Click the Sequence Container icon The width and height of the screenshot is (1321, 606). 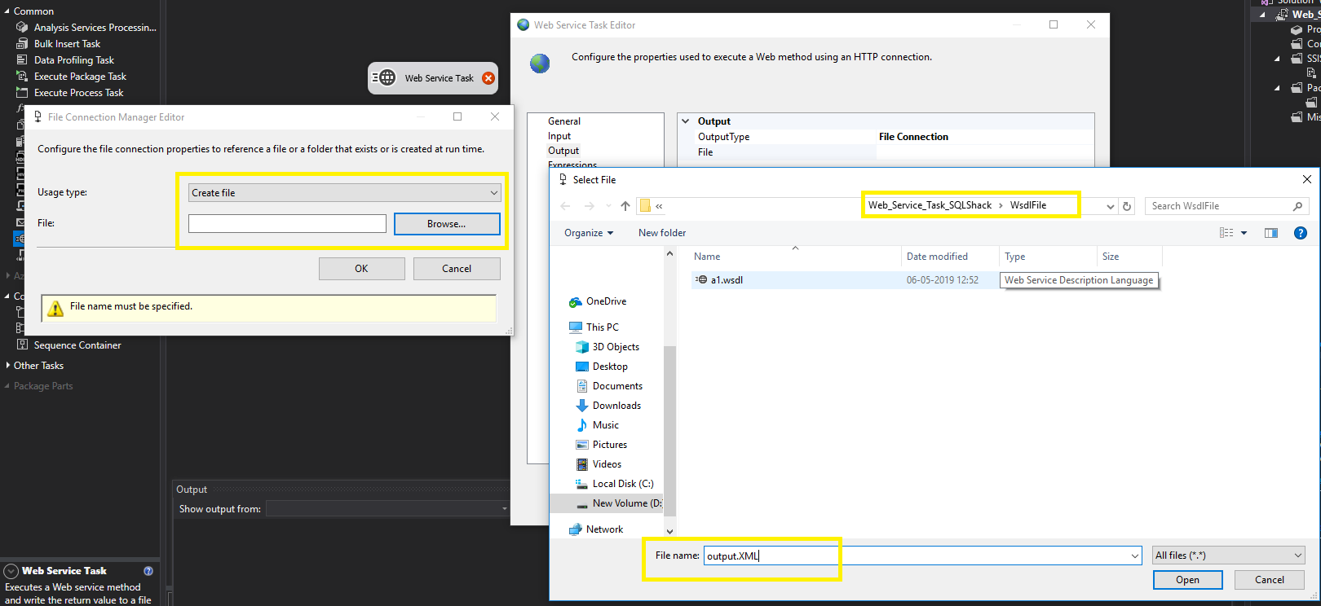click(22, 345)
